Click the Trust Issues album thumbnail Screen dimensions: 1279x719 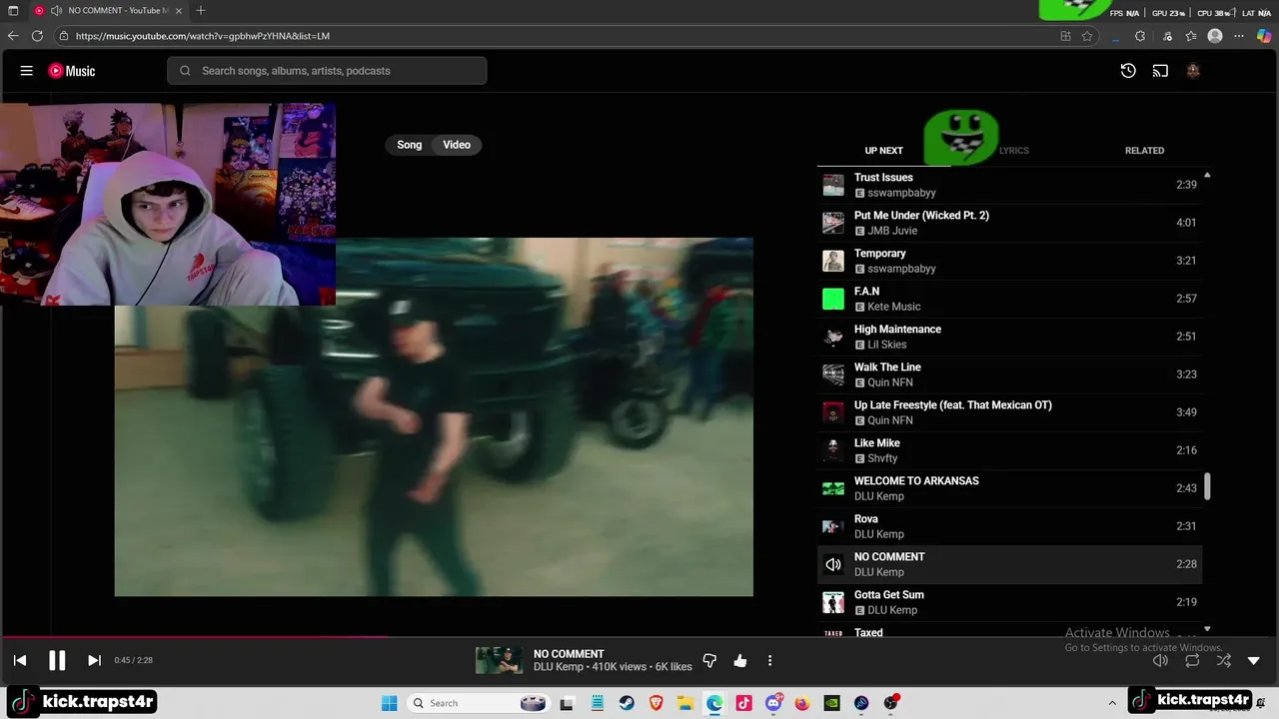click(833, 185)
